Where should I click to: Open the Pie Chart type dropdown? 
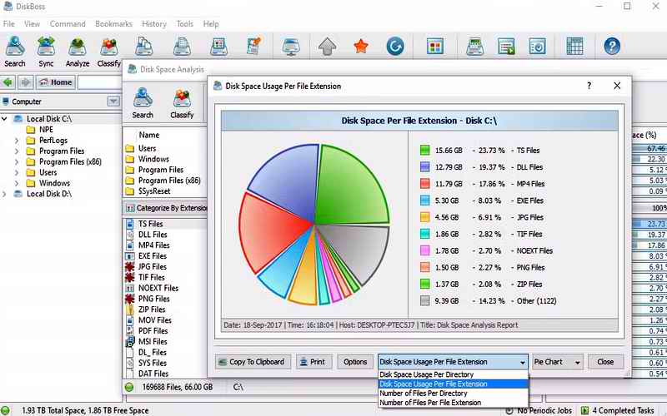557,362
